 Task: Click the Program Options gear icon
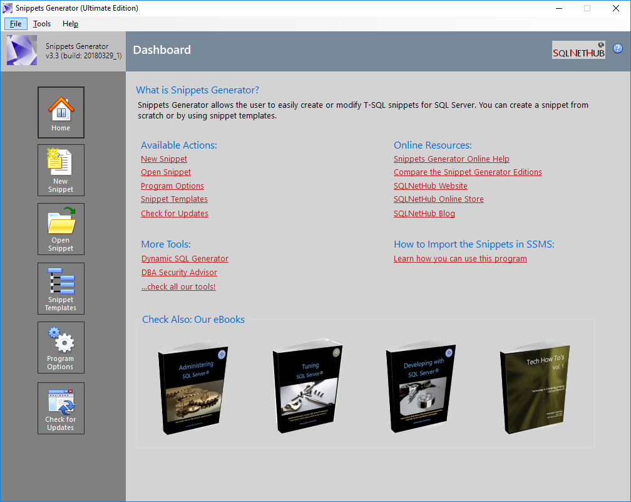61,347
